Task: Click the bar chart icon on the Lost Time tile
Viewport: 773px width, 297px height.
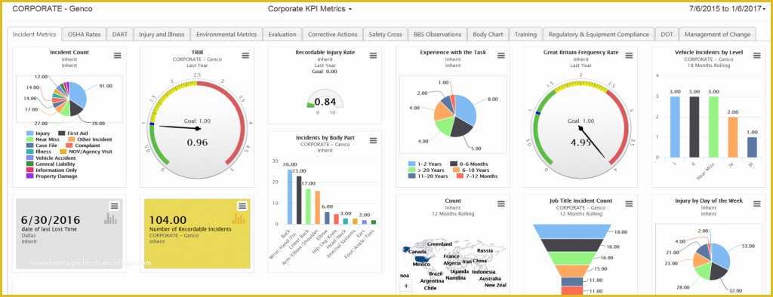Action: point(110,218)
